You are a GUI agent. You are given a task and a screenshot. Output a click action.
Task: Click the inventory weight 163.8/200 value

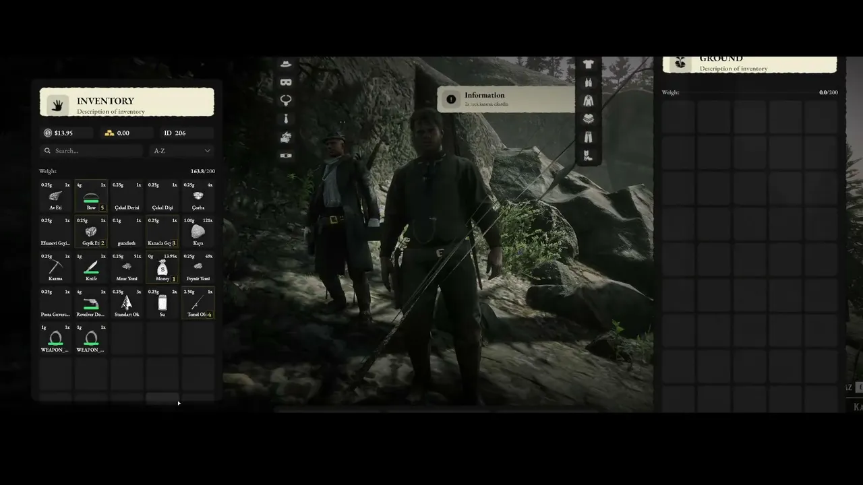tap(203, 171)
